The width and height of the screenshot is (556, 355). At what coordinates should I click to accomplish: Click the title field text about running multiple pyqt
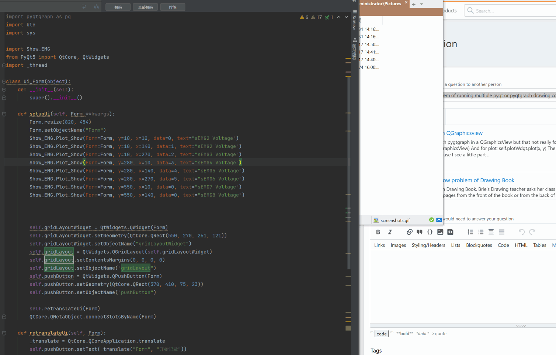coord(500,95)
